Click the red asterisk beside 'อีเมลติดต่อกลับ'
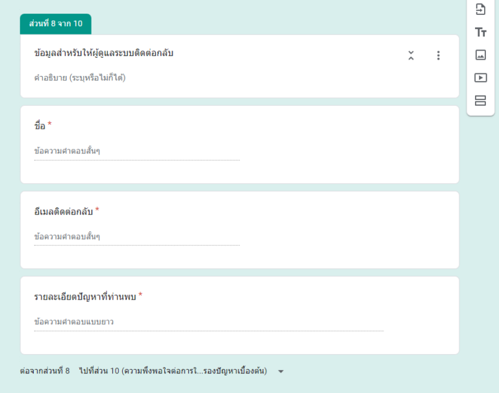The image size is (499, 393). [x=97, y=210]
